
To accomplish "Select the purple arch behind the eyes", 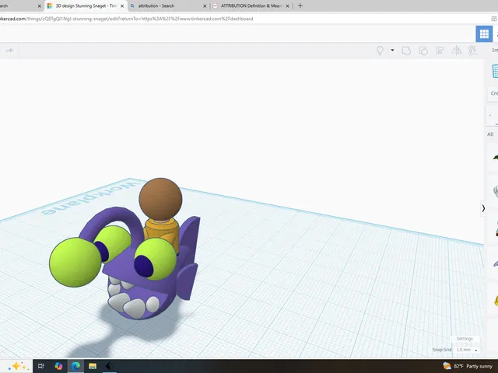I will click(x=114, y=216).
